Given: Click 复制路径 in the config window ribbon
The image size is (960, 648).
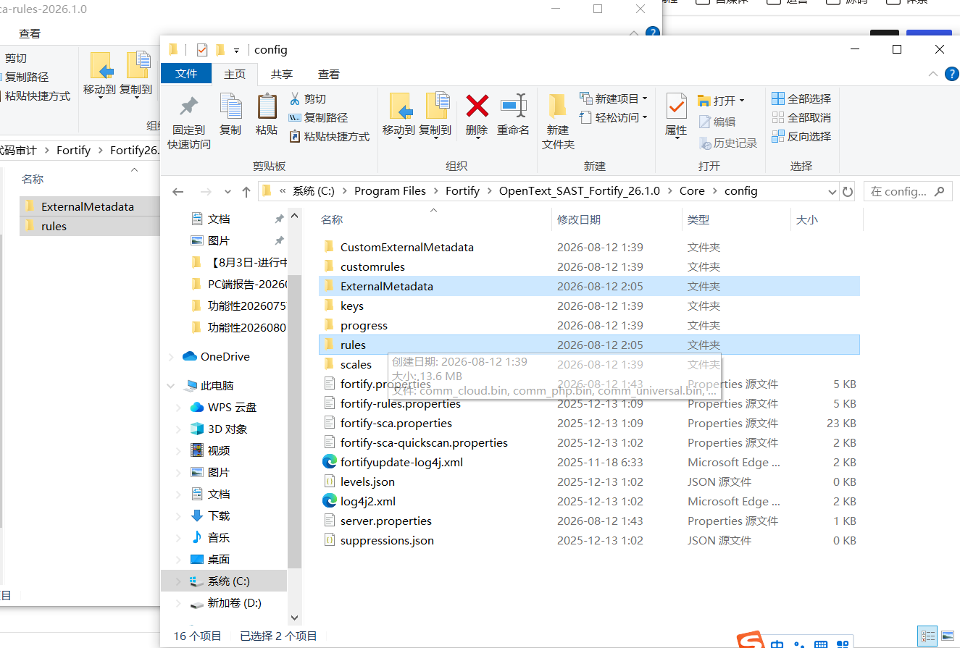Looking at the screenshot, I should click(x=318, y=117).
